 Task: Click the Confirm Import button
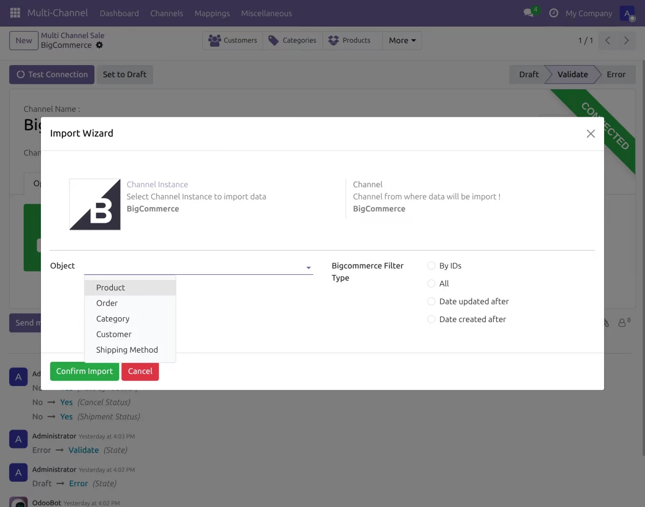84,371
